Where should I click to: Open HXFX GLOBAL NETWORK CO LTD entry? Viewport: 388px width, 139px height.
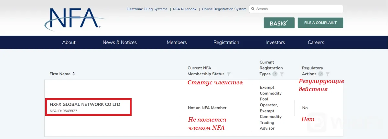point(85,104)
